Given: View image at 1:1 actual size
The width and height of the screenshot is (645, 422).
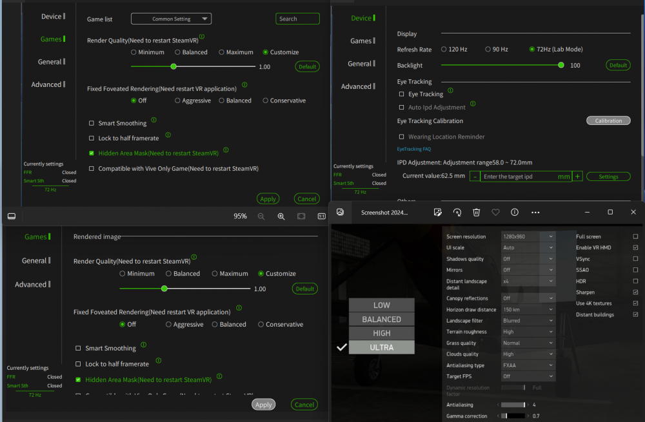Looking at the screenshot, I should coord(321,216).
